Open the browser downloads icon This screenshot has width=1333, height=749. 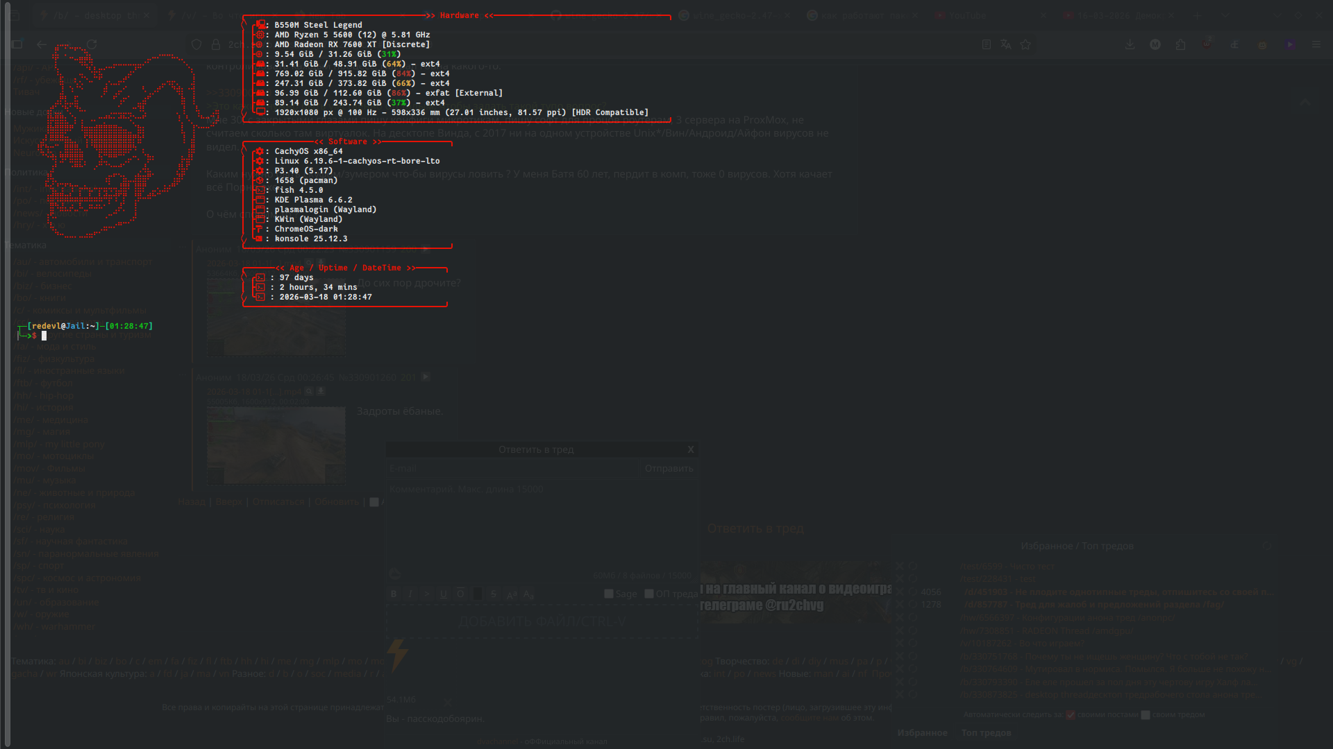(1130, 44)
